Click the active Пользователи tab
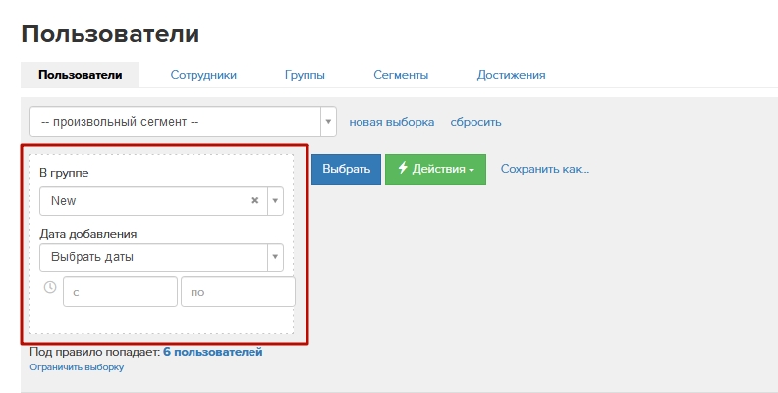This screenshot has height=393, width=778. [x=80, y=75]
